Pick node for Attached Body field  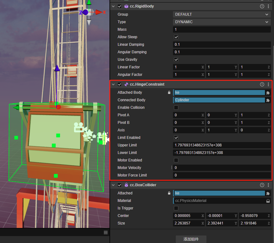pos(268,92)
